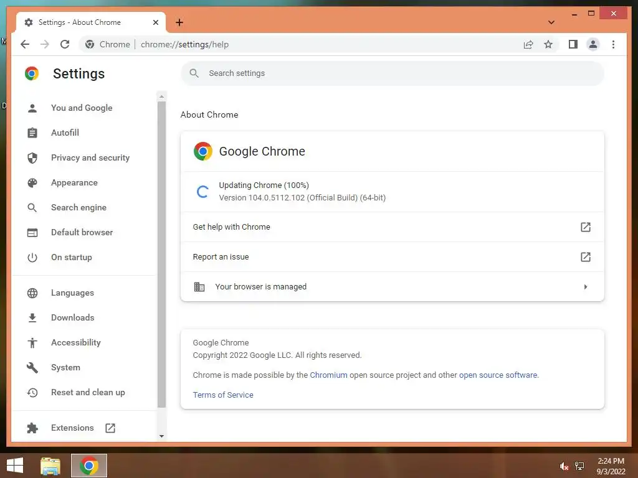Open the tab search dropdown chevron
Image resolution: width=638 pixels, height=478 pixels.
pyautogui.click(x=551, y=22)
